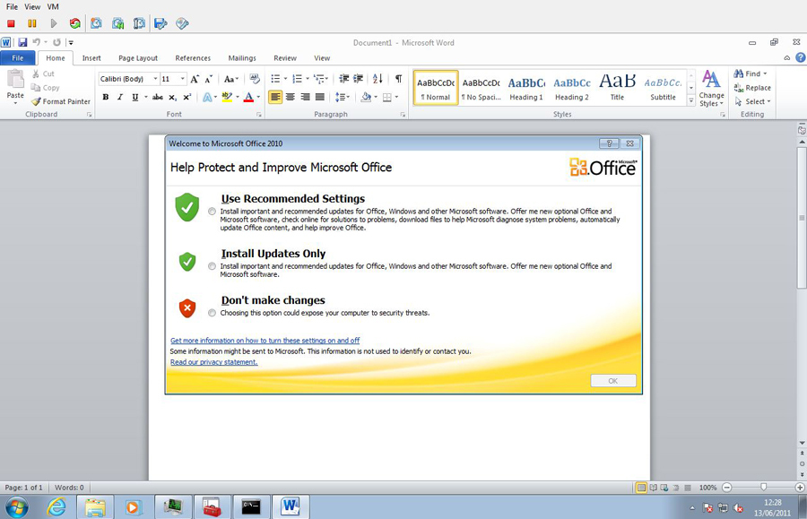Expand the Styles gallery More arrow
This screenshot has height=519, width=807.
691,100
